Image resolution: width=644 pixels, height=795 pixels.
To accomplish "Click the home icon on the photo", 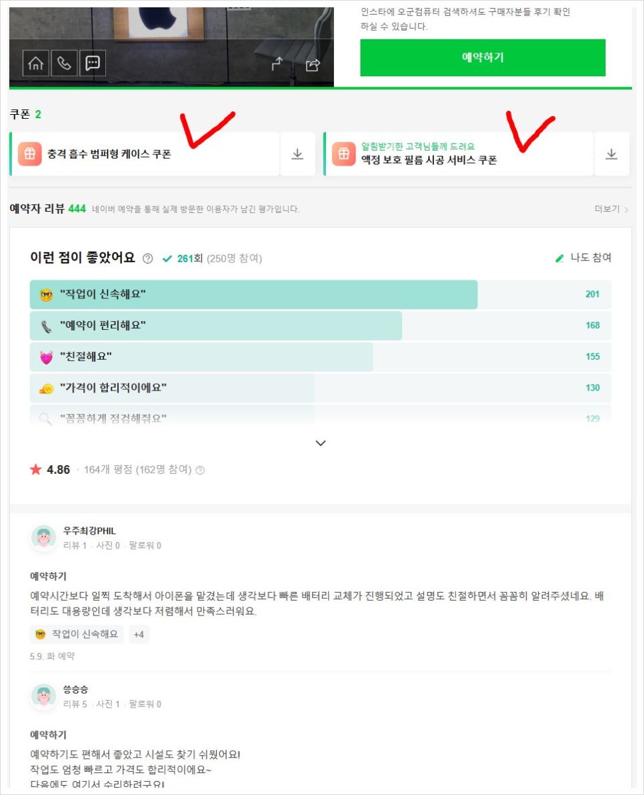I will (35, 63).
